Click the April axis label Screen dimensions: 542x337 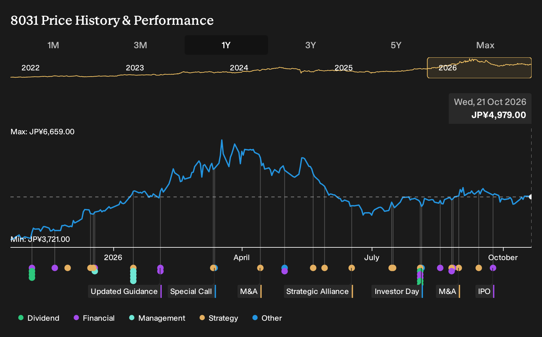(x=242, y=257)
